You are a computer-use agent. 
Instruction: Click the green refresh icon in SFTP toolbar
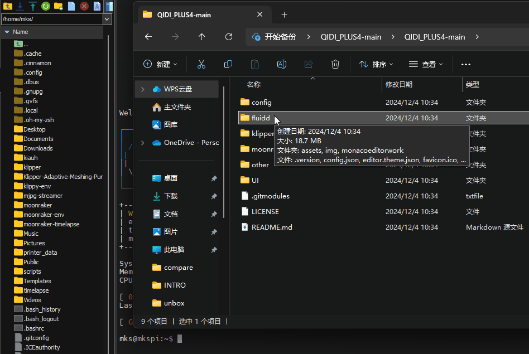coord(46,6)
